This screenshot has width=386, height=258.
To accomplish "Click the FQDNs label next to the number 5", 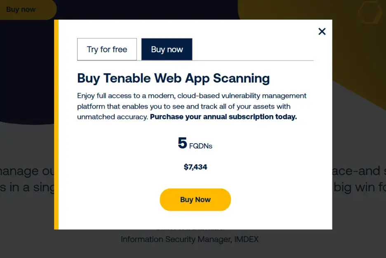I will click(202, 145).
